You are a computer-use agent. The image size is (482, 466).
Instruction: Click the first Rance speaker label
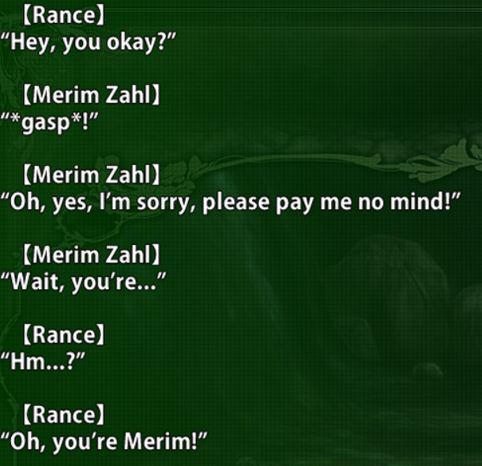click(x=64, y=15)
